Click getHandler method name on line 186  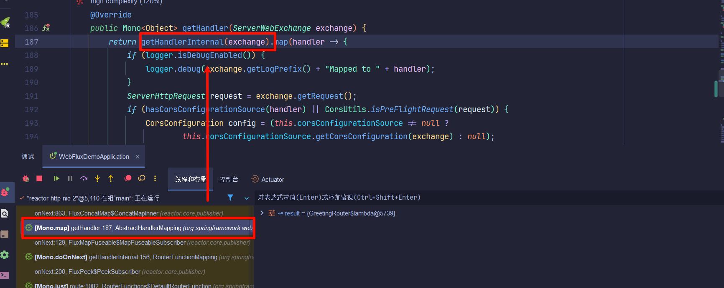pos(205,28)
